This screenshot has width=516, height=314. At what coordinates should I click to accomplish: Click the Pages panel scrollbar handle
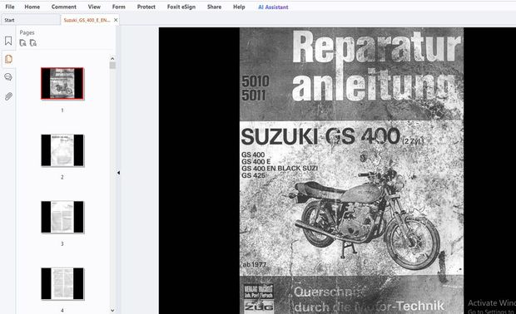pos(112,66)
